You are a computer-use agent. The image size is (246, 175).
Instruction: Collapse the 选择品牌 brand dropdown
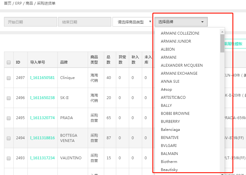point(181,22)
